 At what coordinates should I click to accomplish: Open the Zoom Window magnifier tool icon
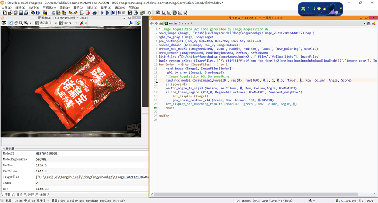(x=158, y=13)
